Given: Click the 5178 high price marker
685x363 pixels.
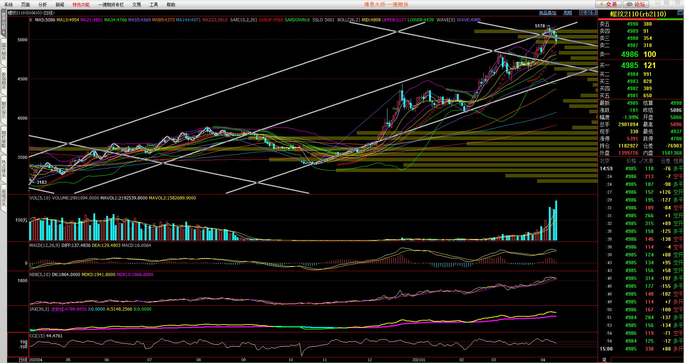Looking at the screenshot, I should pos(540,26).
